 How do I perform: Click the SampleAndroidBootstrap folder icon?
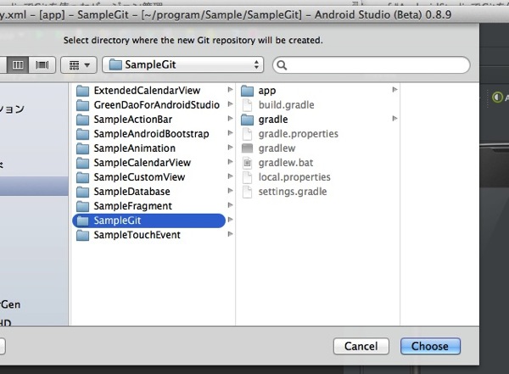tap(82, 134)
